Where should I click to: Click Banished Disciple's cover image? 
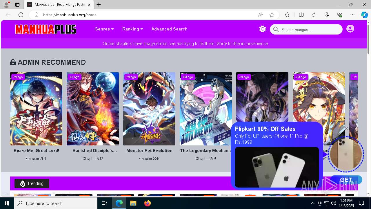tap(93, 109)
